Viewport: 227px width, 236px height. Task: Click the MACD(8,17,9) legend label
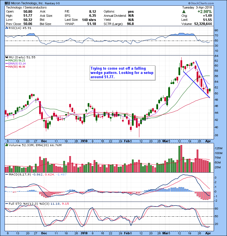tap(20, 175)
